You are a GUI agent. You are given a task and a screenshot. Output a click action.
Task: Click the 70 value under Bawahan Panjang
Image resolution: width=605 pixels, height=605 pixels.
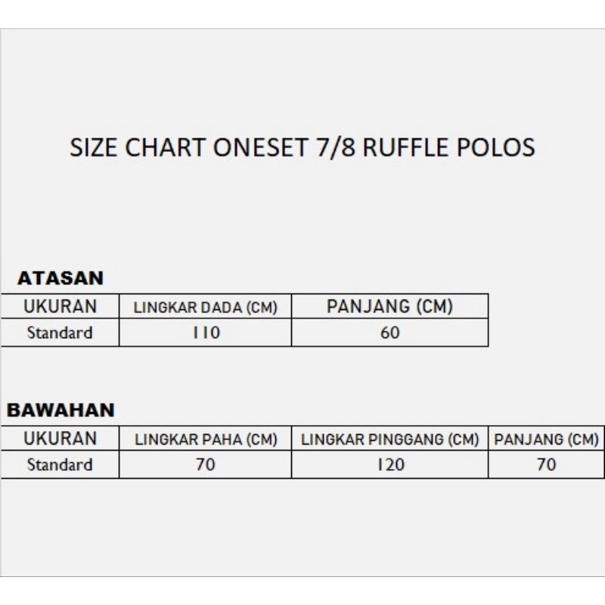pyautogui.click(x=545, y=464)
